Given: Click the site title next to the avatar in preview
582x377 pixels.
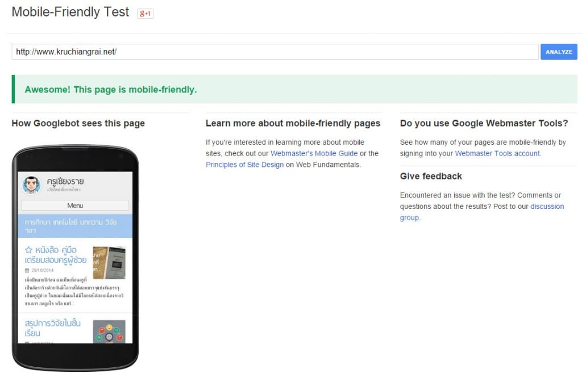Looking at the screenshot, I should tap(65, 182).
